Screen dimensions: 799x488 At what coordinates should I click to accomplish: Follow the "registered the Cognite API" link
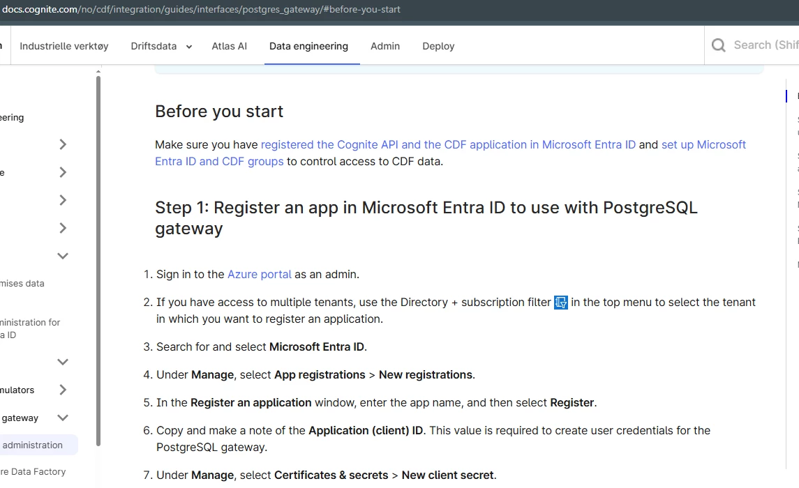coord(448,145)
